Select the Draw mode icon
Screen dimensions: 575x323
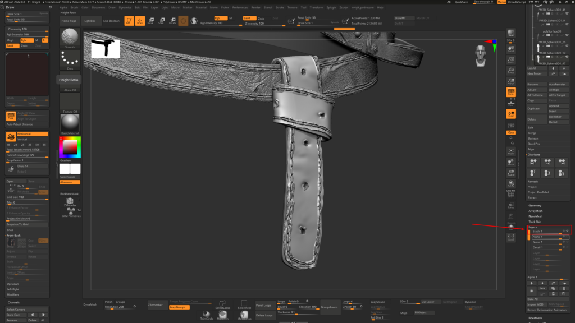140,21
